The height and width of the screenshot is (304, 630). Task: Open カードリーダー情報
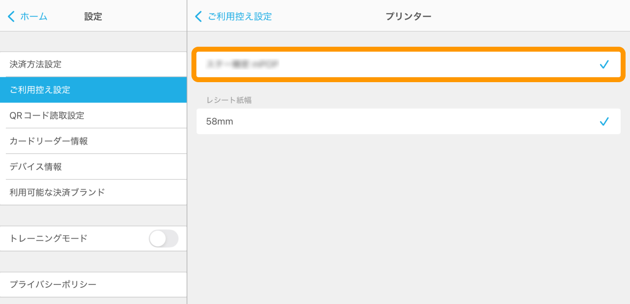click(x=94, y=141)
